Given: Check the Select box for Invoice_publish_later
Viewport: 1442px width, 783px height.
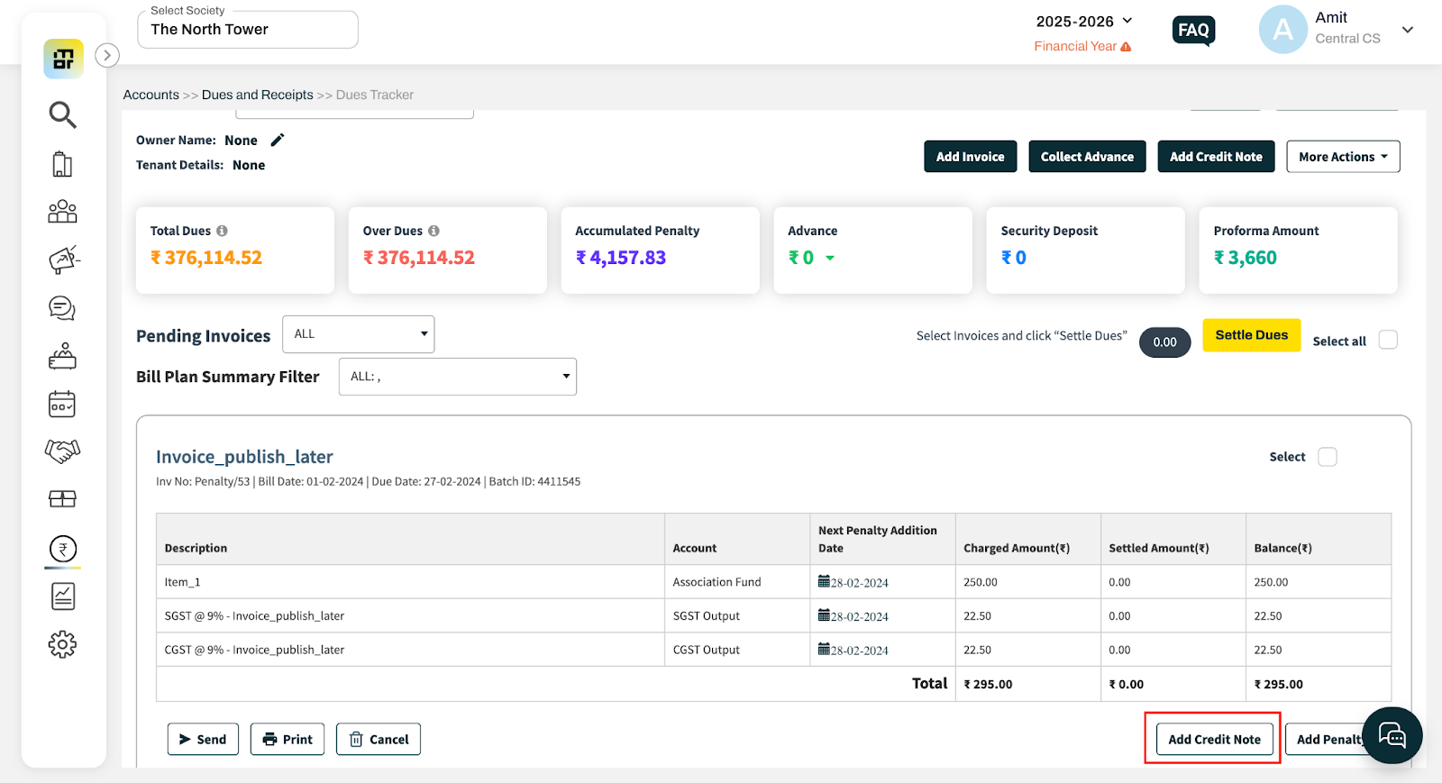Looking at the screenshot, I should click(1328, 457).
